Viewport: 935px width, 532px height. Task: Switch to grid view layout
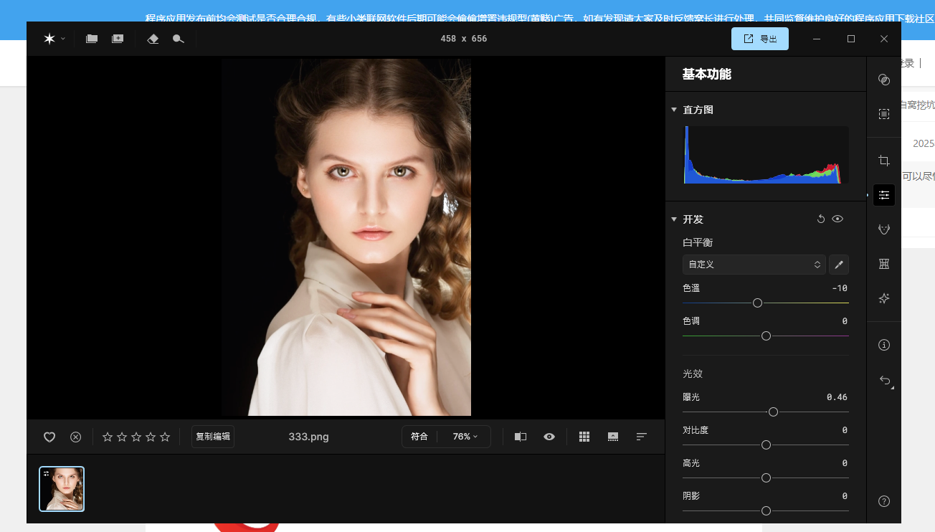584,437
